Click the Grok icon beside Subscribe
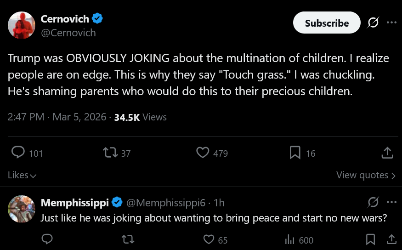The height and width of the screenshot is (250, 402). 374,23
